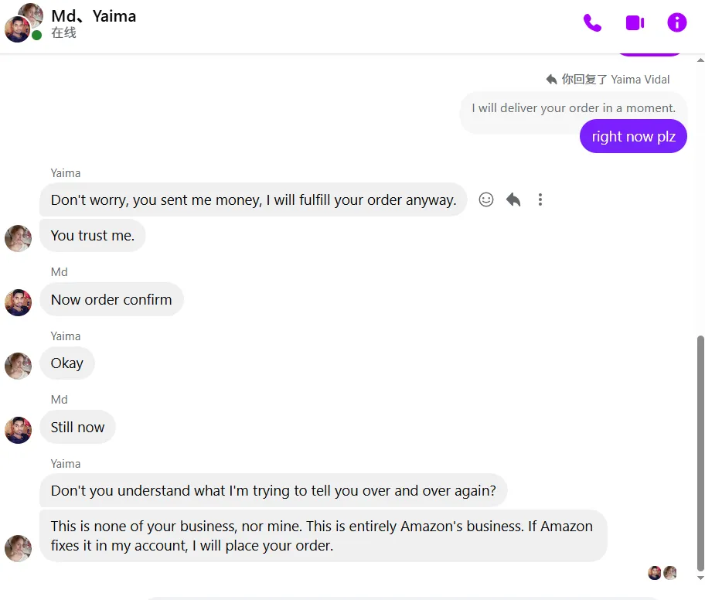This screenshot has width=705, height=600.
Task: Click the group avatar in the header
Action: 24,22
